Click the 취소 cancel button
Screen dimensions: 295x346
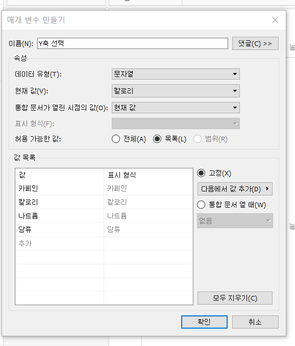point(255,322)
